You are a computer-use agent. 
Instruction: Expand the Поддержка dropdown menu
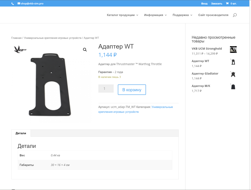coord(182,15)
